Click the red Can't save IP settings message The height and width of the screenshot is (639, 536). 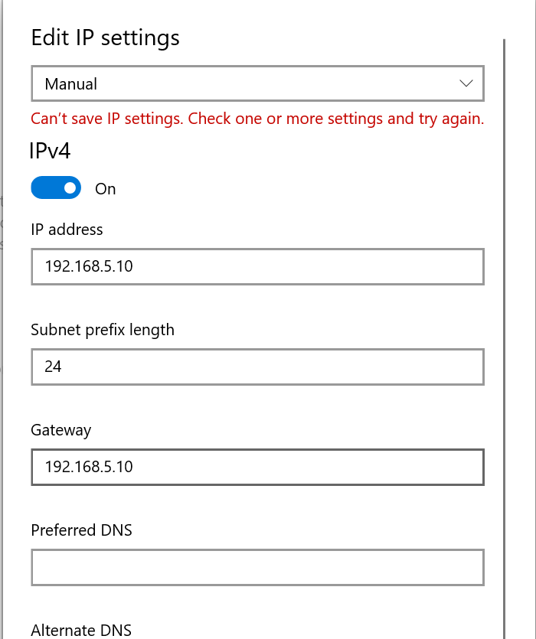pos(257,119)
